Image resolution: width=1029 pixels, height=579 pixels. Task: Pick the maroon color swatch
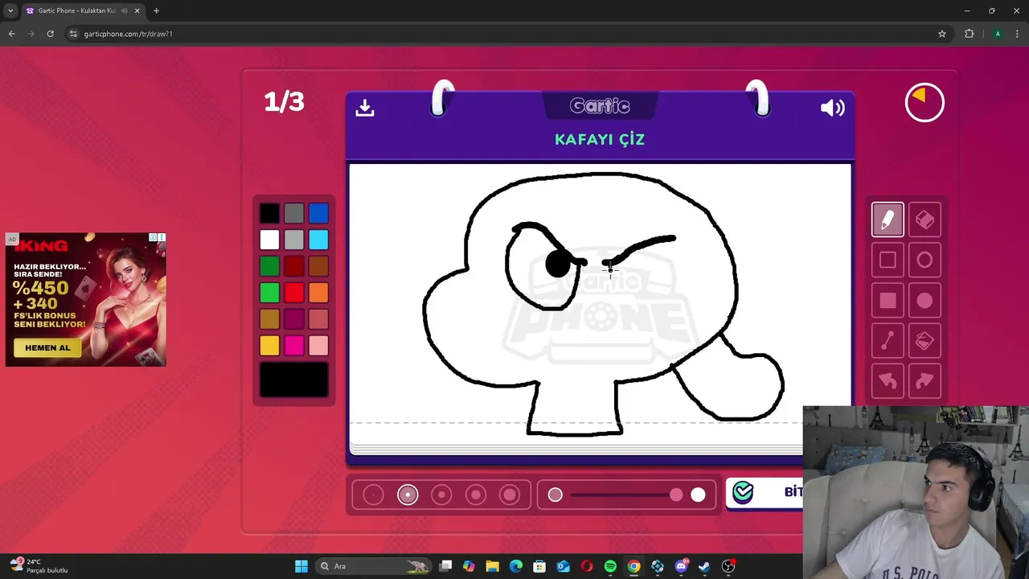coord(294,319)
